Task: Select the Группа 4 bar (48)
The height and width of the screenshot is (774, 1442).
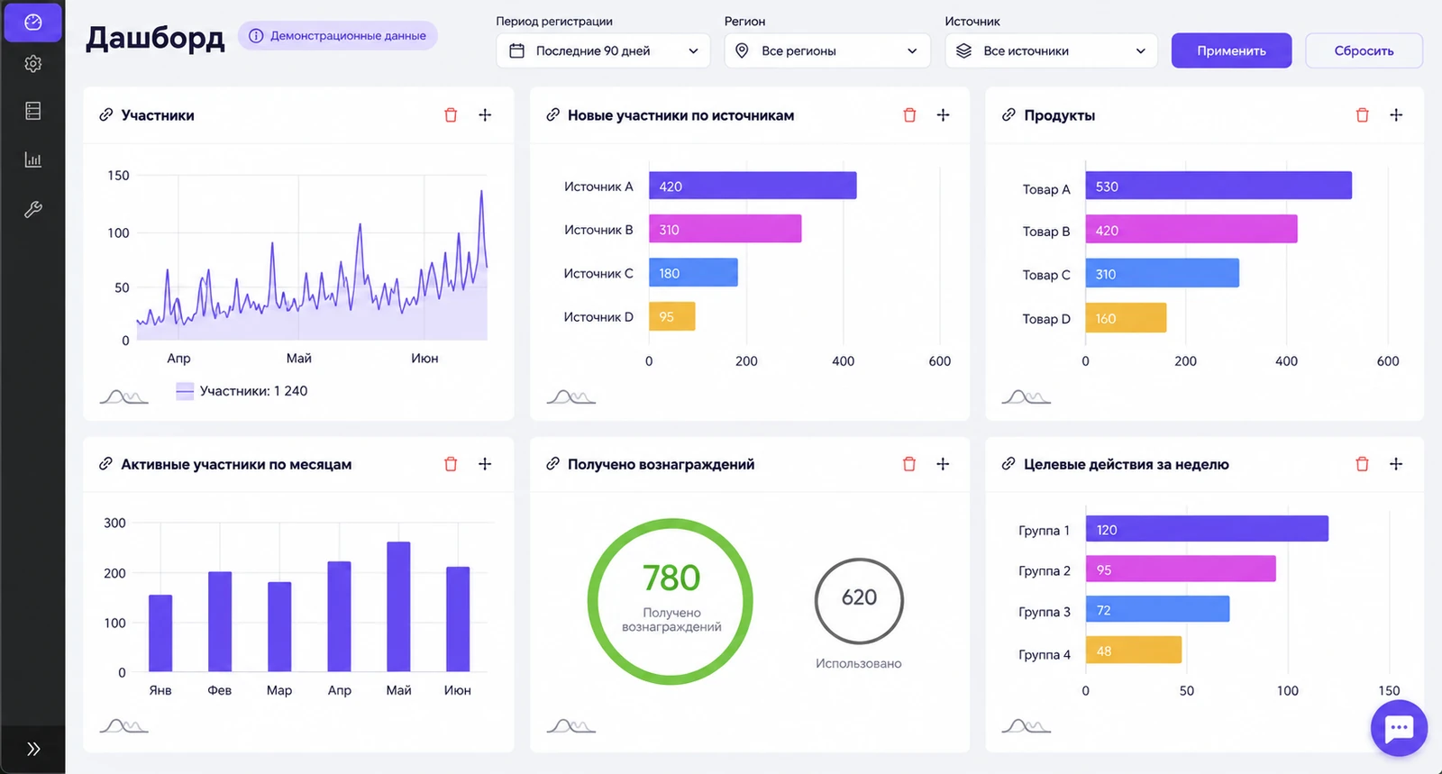Action: (x=1134, y=650)
